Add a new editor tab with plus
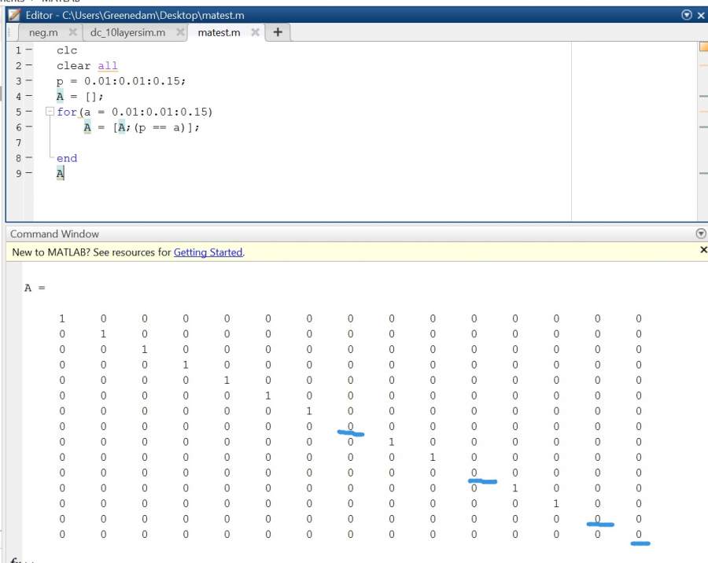Image resolution: width=708 pixels, height=563 pixels. [x=278, y=32]
